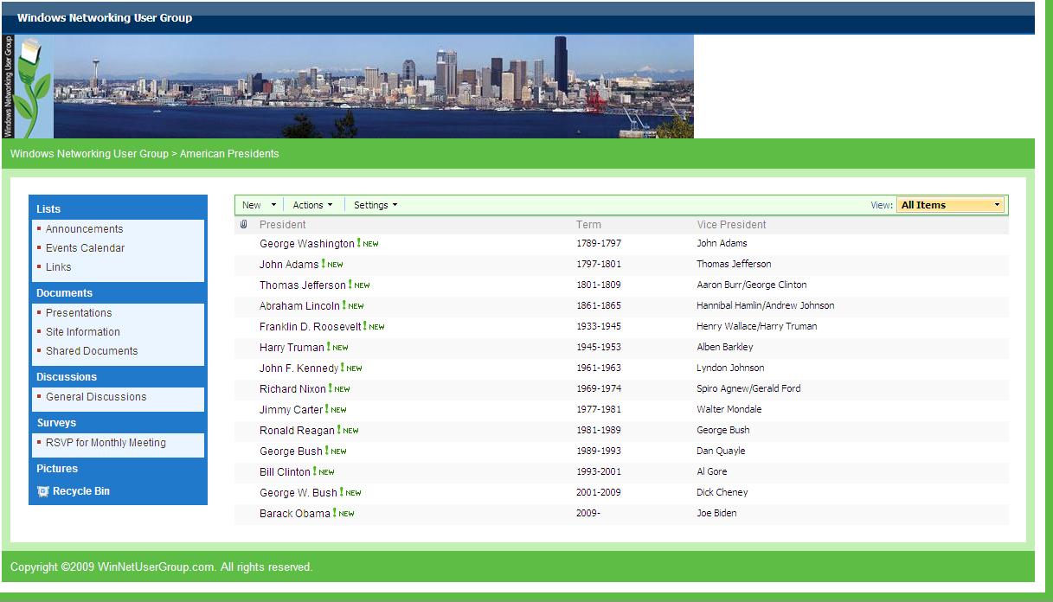1053x602 pixels.
Task: Click the Recycle Bin icon in sidebar
Action: point(43,491)
